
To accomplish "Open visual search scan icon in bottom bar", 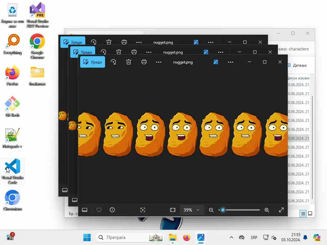I will (143, 210).
